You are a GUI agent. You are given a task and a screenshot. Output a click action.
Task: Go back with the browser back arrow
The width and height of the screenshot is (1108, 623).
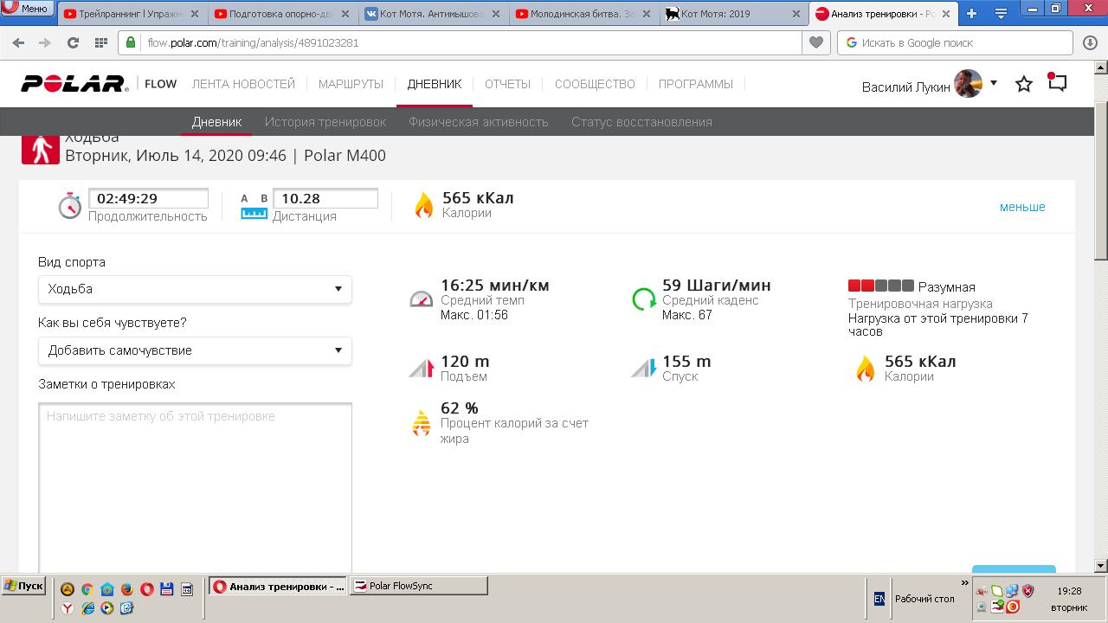[18, 42]
